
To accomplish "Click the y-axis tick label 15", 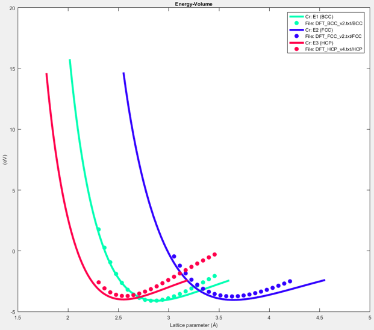I will pyautogui.click(x=11, y=69).
